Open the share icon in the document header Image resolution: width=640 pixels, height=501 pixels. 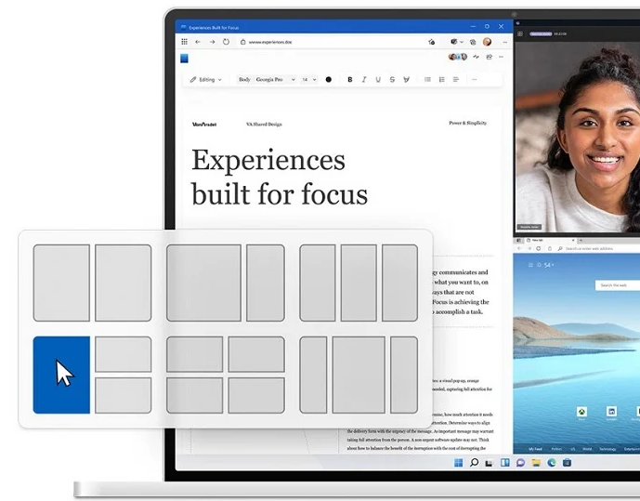(489, 57)
